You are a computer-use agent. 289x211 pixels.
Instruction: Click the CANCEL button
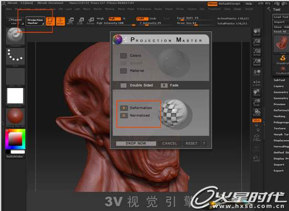[170, 143]
